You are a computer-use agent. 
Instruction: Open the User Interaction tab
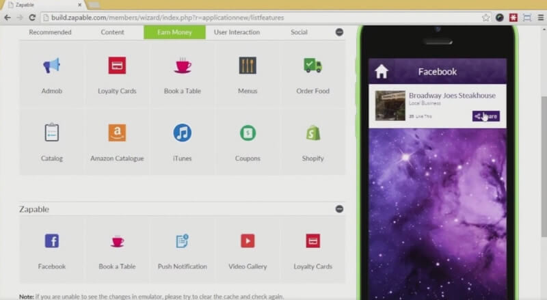pyautogui.click(x=237, y=32)
